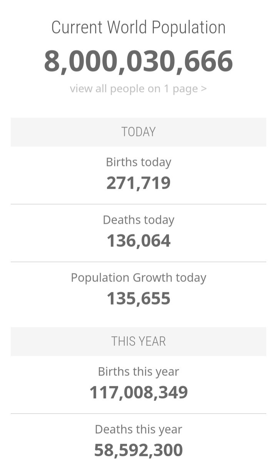This screenshot has width=277, height=470.
Task: Click the 'Deaths today' label
Action: click(138, 220)
